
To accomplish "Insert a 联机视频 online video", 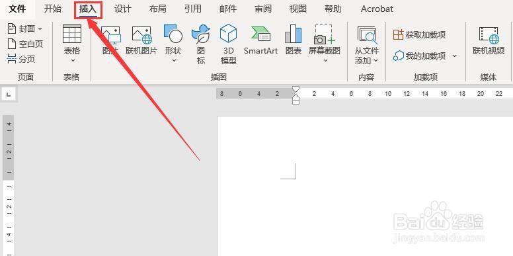I will coord(489,41).
